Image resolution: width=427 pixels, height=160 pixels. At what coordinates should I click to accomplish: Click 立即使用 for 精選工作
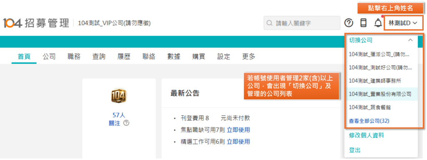pyautogui.click(x=238, y=142)
